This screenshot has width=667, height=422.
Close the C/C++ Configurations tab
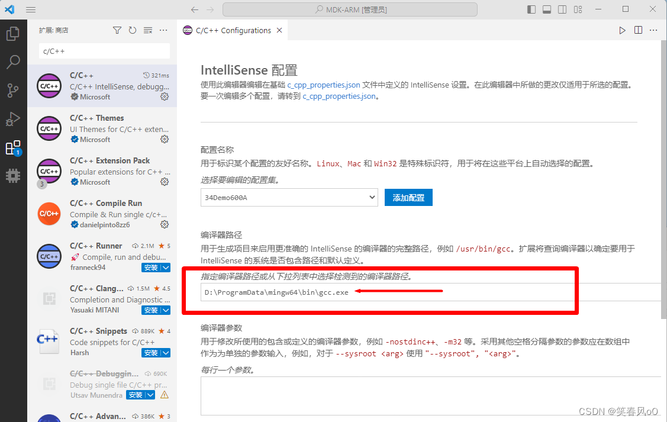click(x=279, y=30)
